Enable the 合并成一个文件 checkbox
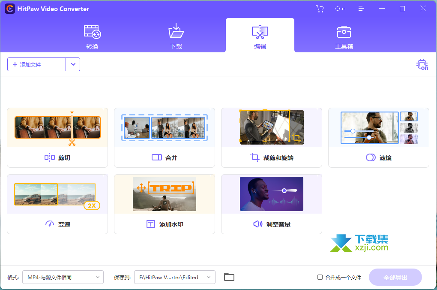This screenshot has height=290, width=437. [320, 277]
